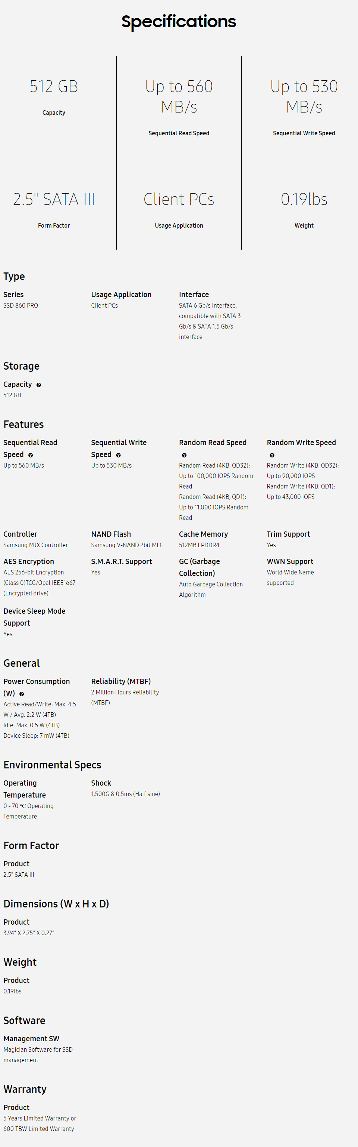Click the Dimensions (W x H x D) heading

56,903
